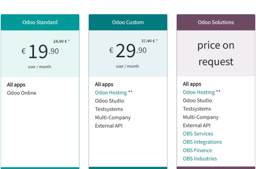Image resolution: width=256 pixels, height=169 pixels.
Task: Click 'All apps' in Odoo Solutions card
Action: pos(192,84)
